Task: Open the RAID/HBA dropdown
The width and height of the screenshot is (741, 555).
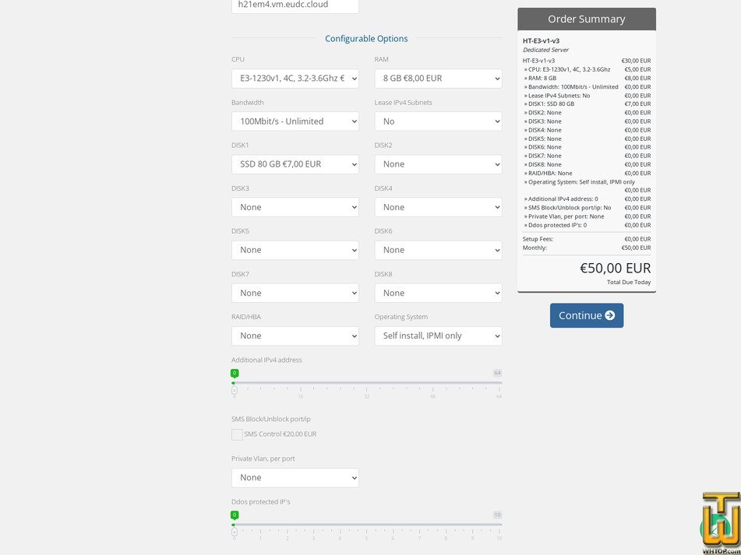Action: [295, 335]
